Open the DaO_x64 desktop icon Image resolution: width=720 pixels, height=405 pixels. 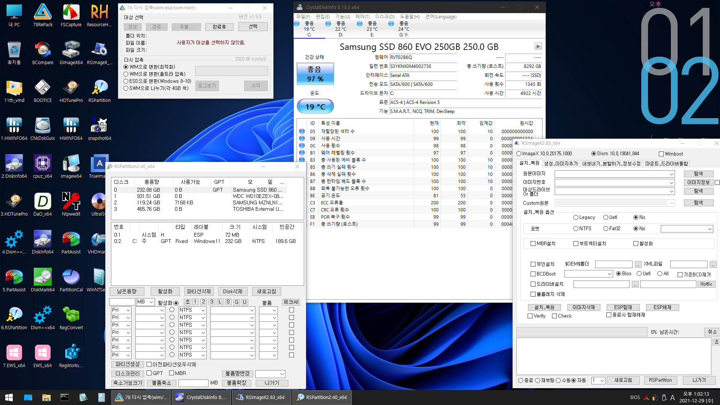click(43, 204)
